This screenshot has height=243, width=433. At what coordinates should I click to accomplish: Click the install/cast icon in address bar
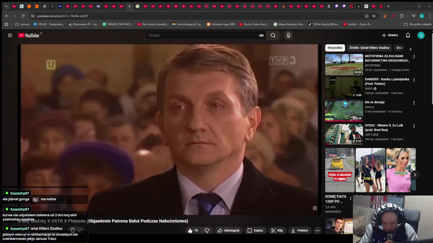tap(366, 16)
